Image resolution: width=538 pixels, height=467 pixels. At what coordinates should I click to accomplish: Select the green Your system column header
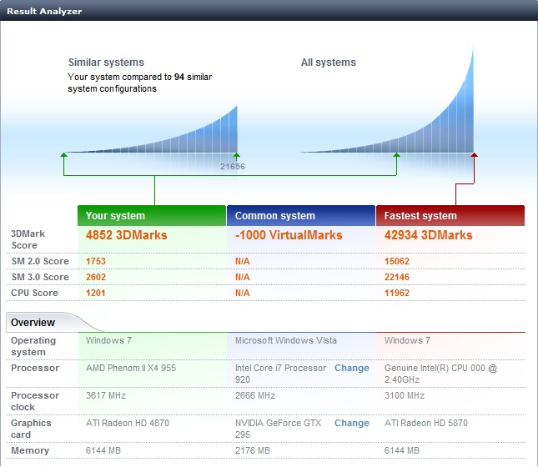[151, 216]
